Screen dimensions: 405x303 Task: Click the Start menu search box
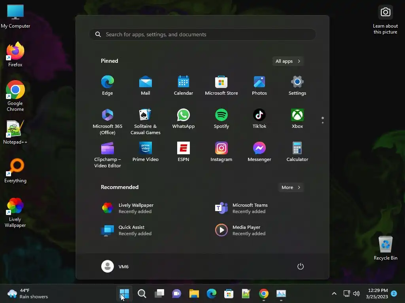coord(202,34)
